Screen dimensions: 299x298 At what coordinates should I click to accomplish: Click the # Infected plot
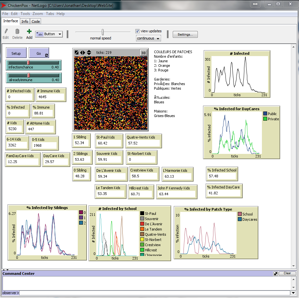(x=237, y=74)
